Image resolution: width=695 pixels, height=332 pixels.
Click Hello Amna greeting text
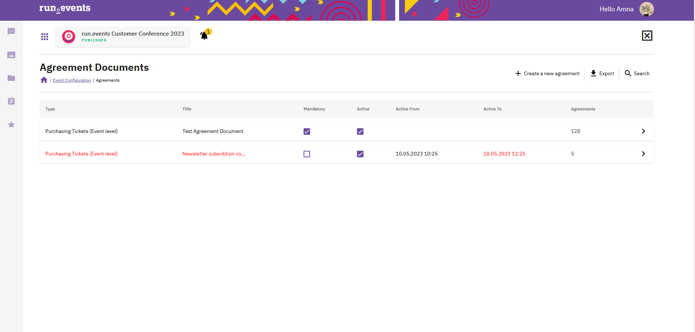pyautogui.click(x=616, y=9)
